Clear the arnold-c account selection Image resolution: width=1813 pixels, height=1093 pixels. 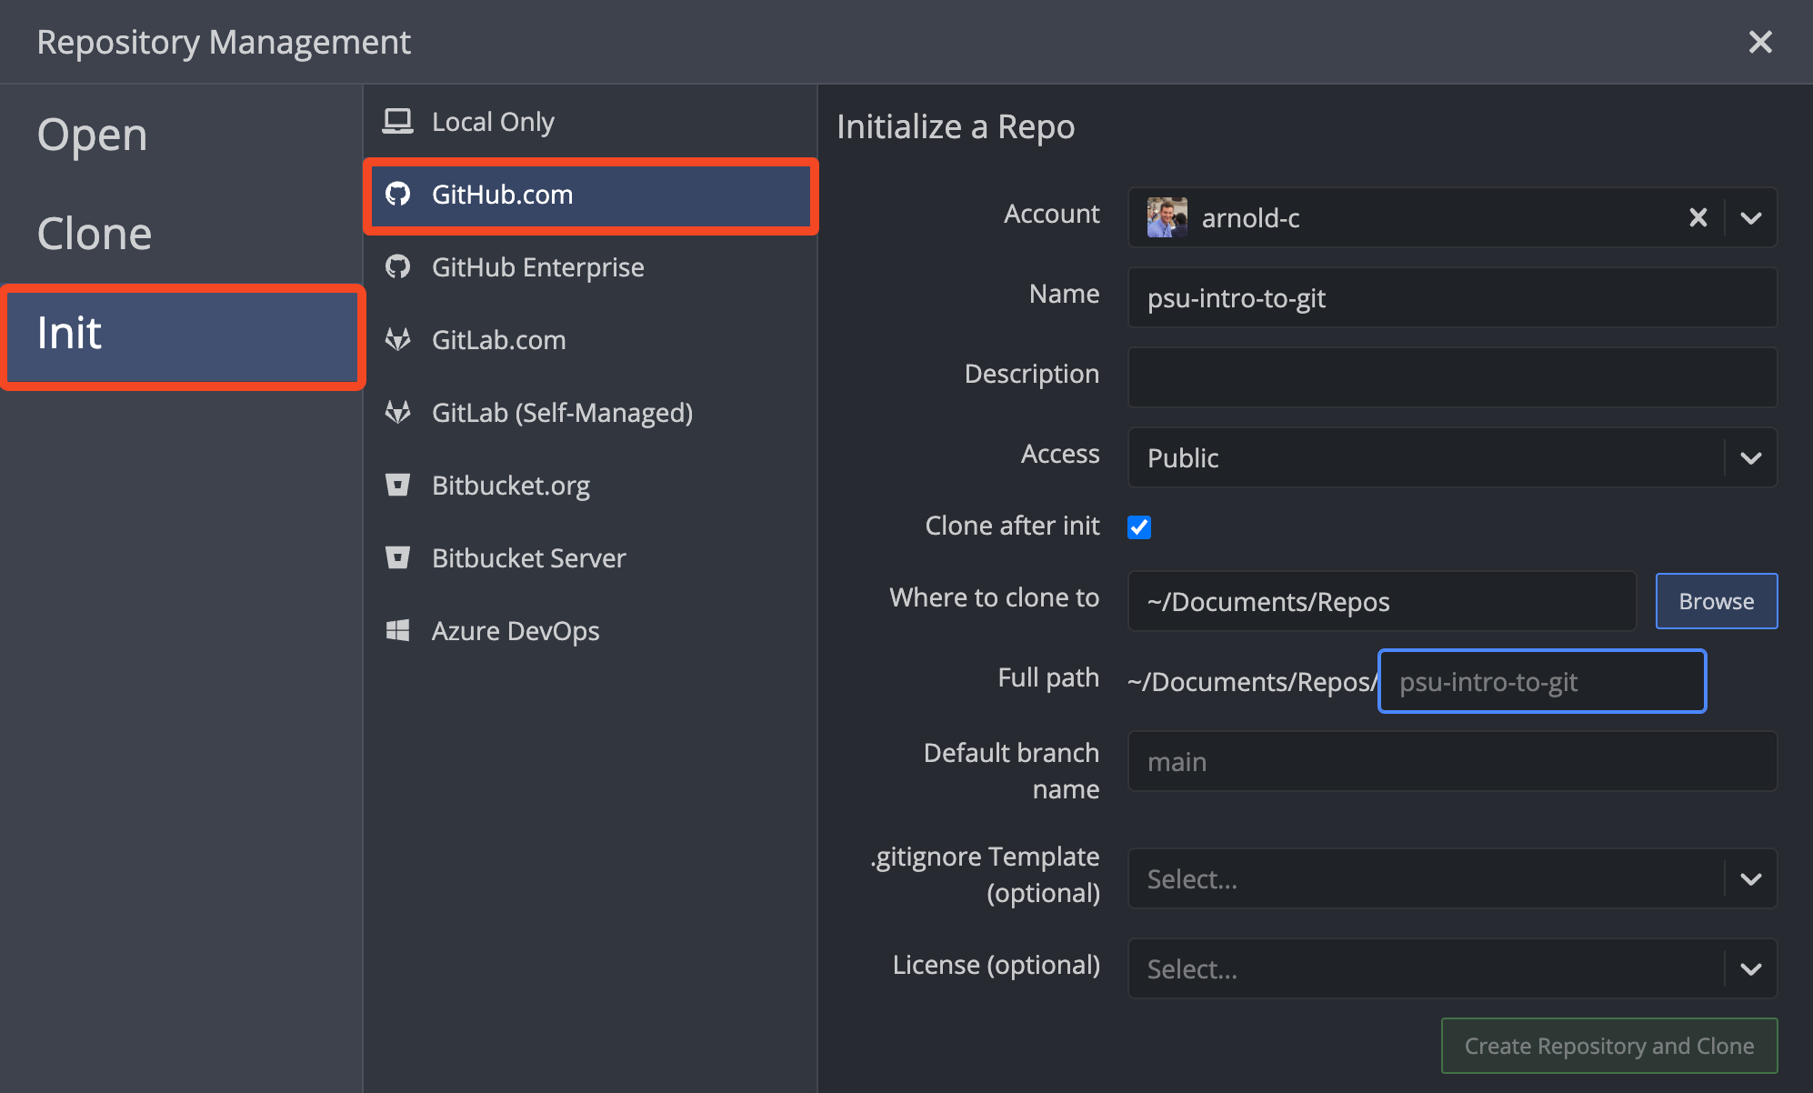coord(1698,217)
